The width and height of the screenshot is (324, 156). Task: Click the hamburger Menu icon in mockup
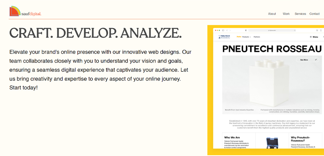[x=311, y=37]
